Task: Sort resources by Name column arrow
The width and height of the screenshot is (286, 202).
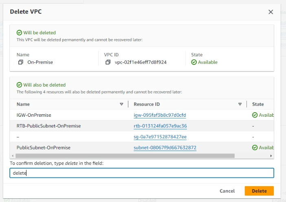Action: 121,104
